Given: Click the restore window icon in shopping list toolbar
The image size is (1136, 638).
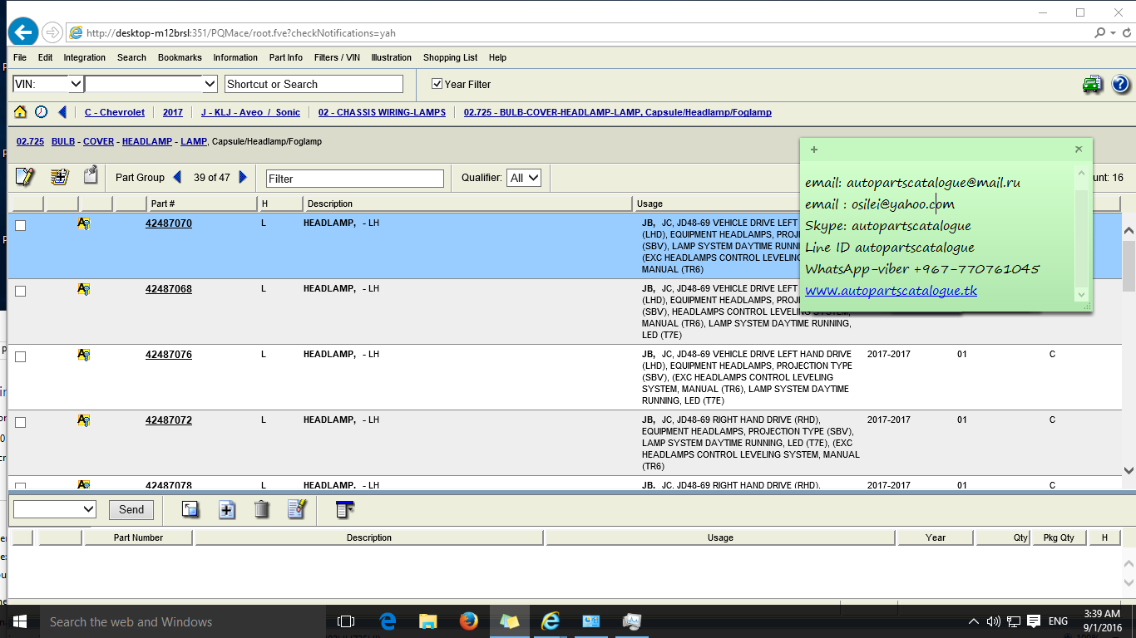Looking at the screenshot, I should pyautogui.click(x=190, y=509).
